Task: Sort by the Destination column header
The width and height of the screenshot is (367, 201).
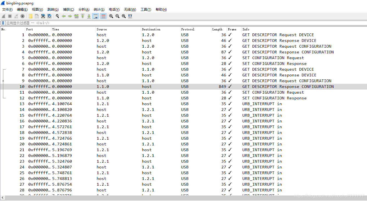Action: [x=161, y=29]
